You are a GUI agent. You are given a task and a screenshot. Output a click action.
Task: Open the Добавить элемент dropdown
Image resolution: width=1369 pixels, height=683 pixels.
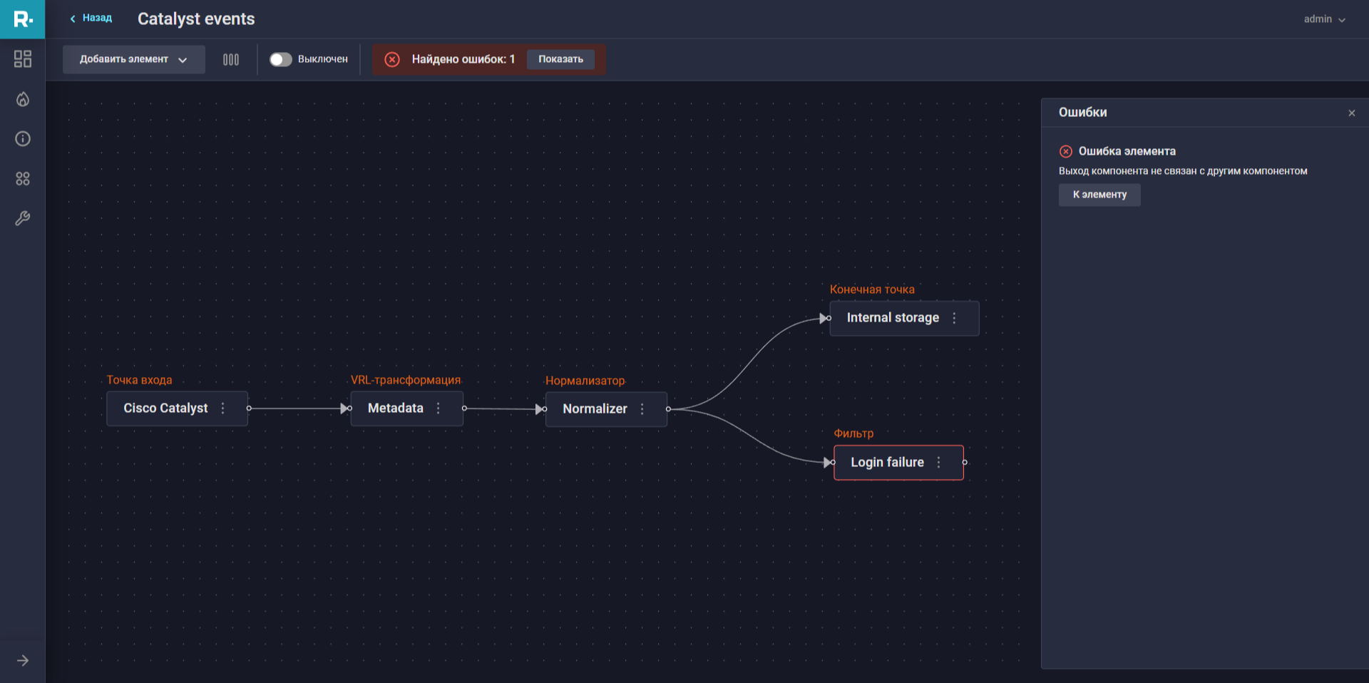133,60
